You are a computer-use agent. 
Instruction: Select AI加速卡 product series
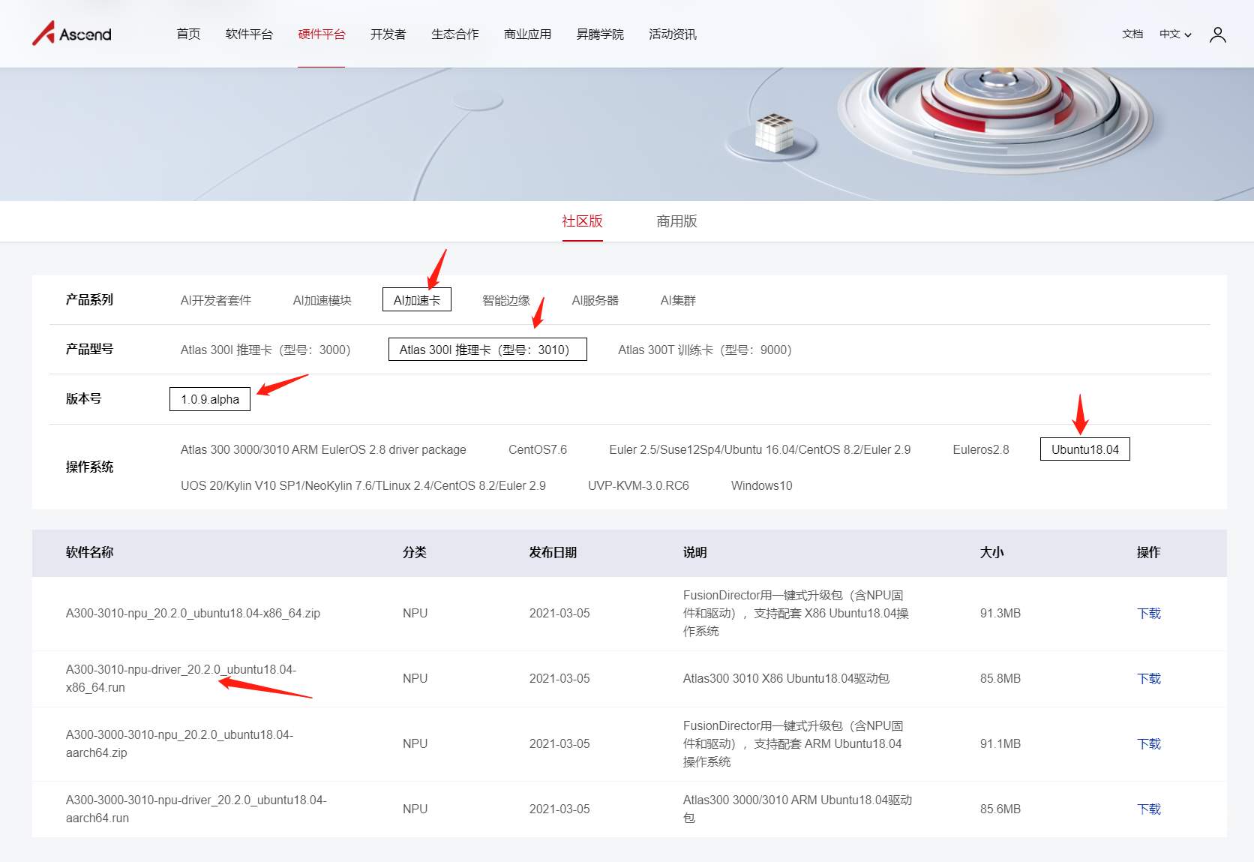point(417,300)
